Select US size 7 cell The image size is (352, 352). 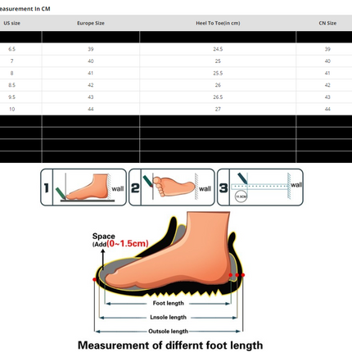tap(11, 61)
